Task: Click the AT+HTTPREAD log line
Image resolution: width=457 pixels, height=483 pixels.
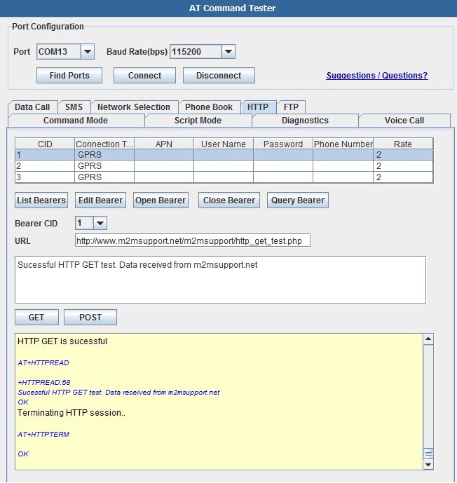Action: coord(43,362)
